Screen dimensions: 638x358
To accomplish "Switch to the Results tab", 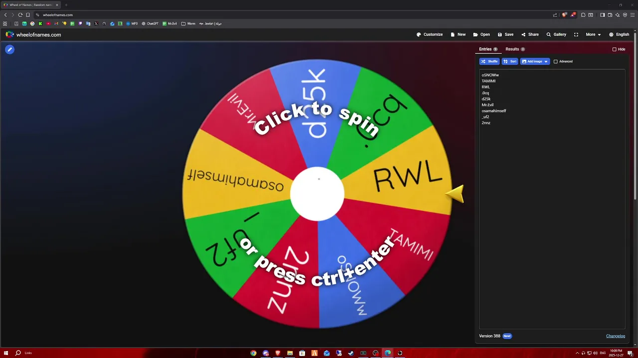I will click(515, 49).
